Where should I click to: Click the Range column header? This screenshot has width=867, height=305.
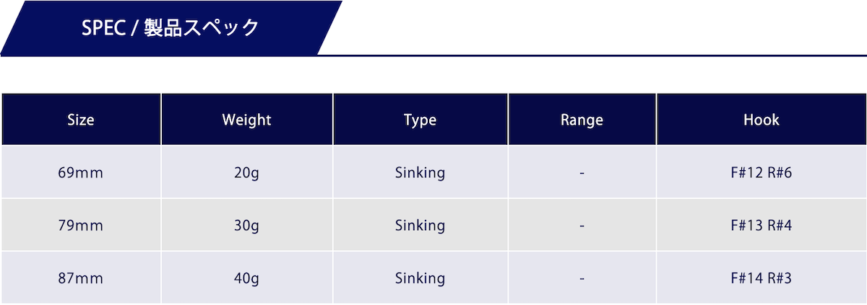tap(582, 120)
